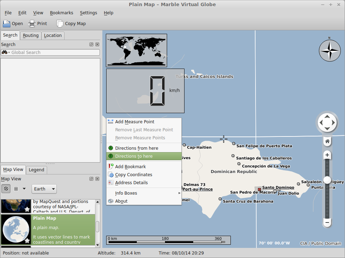Click Santiago de los Caballeros label
This screenshot has height=258, width=345.
click(264, 158)
